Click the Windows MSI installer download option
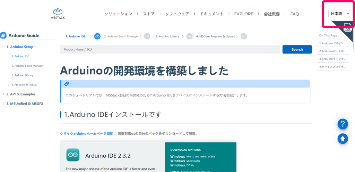The height and width of the screenshot is (172, 355). 185,161
